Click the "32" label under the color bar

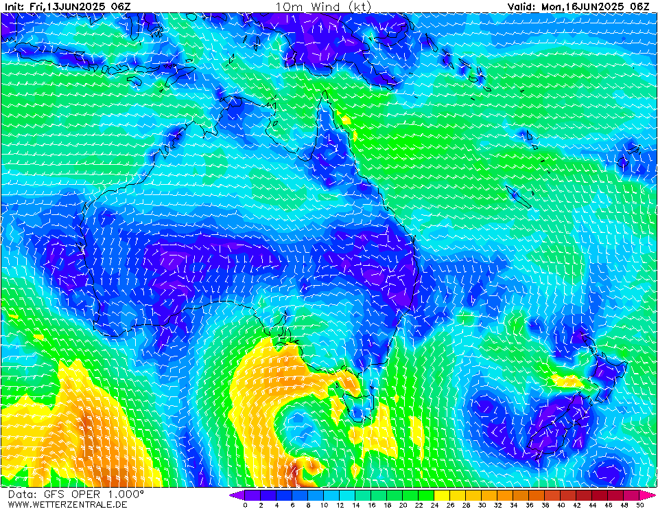(497, 505)
